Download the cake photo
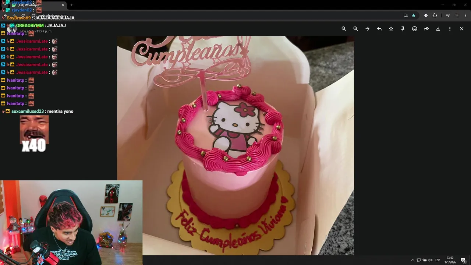This screenshot has height=265, width=471. click(438, 29)
